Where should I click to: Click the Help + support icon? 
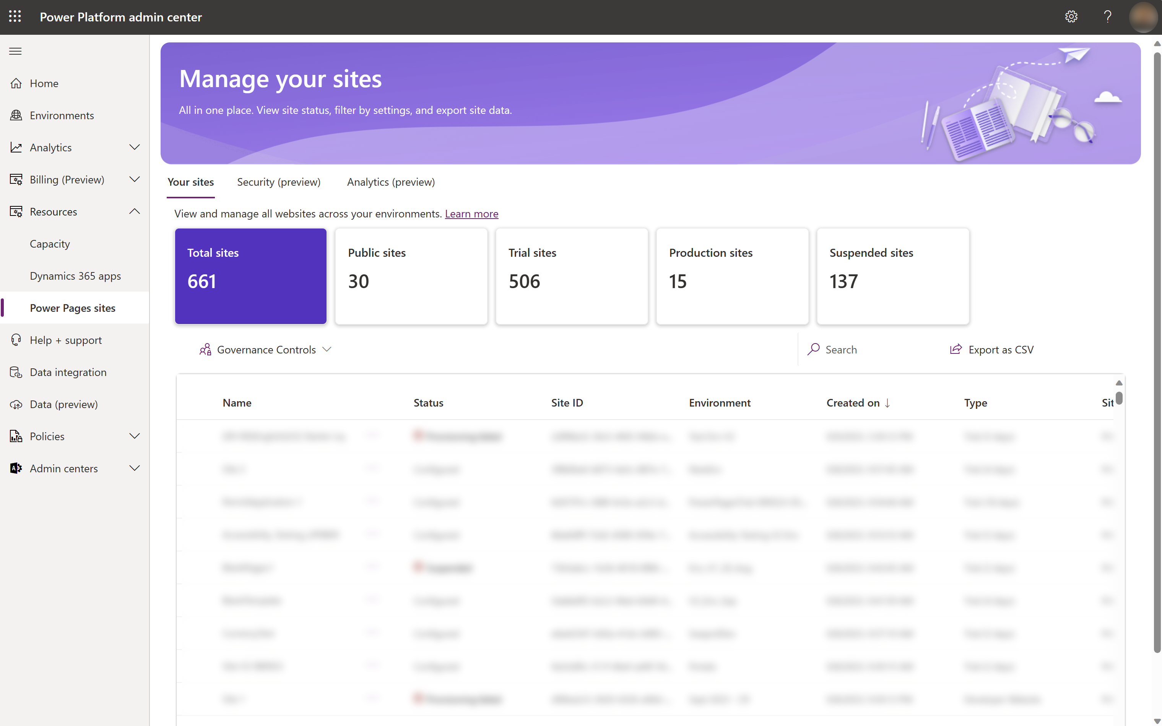coord(16,339)
